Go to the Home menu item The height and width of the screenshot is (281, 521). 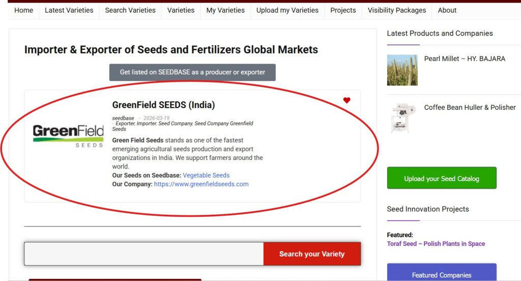tap(24, 10)
